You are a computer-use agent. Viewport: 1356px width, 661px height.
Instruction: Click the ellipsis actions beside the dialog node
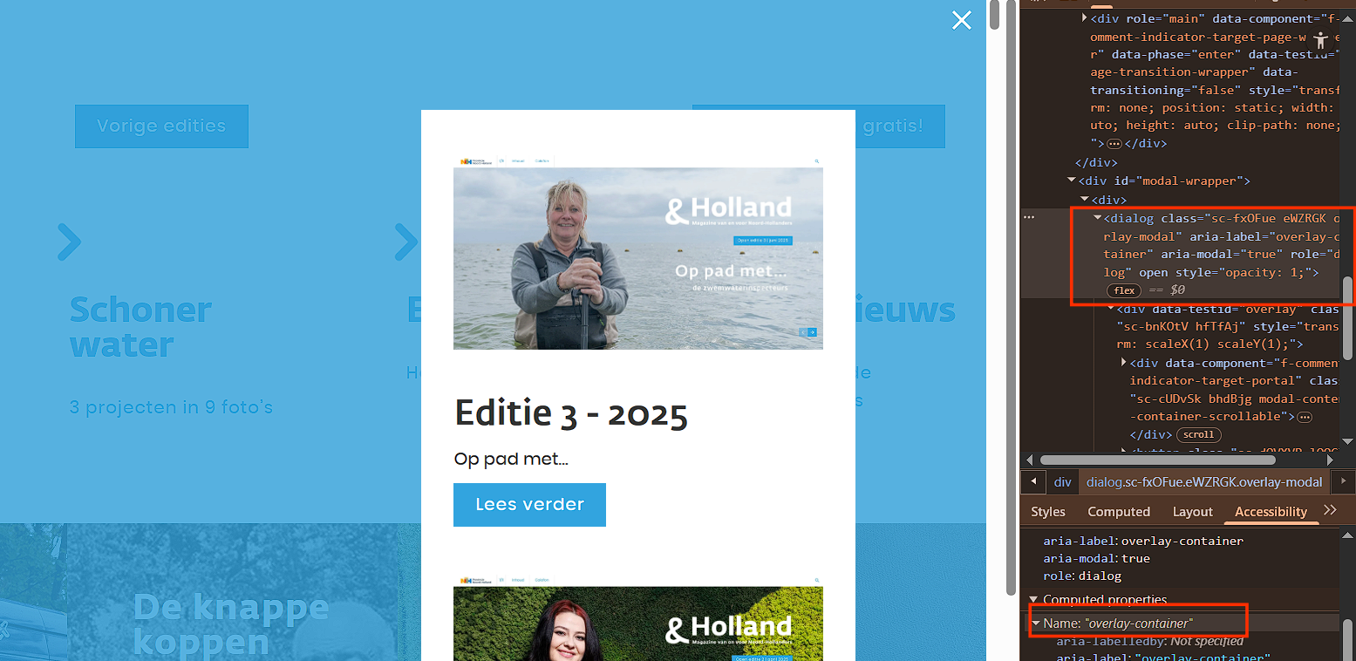(x=1029, y=217)
